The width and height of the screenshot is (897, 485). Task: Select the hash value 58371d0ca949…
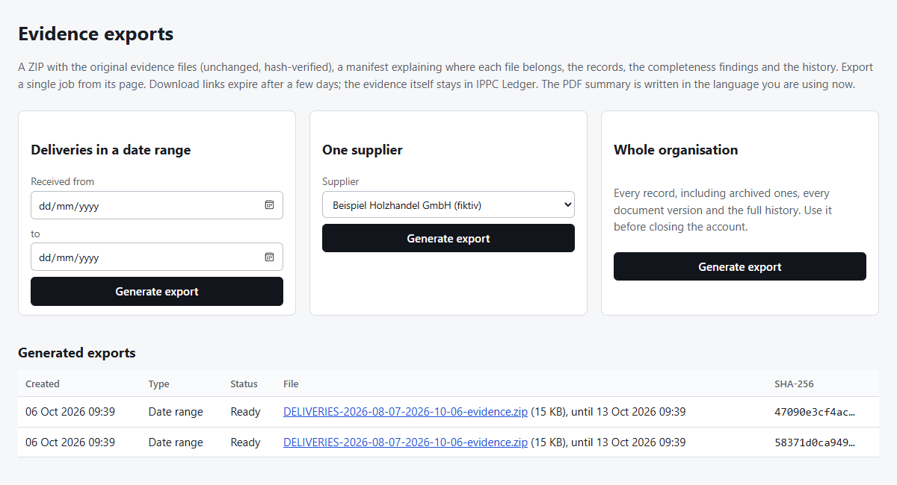pyautogui.click(x=815, y=442)
